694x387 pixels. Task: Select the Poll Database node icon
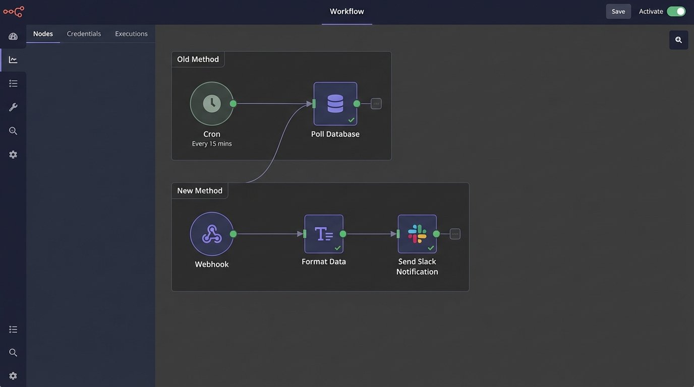pos(335,104)
